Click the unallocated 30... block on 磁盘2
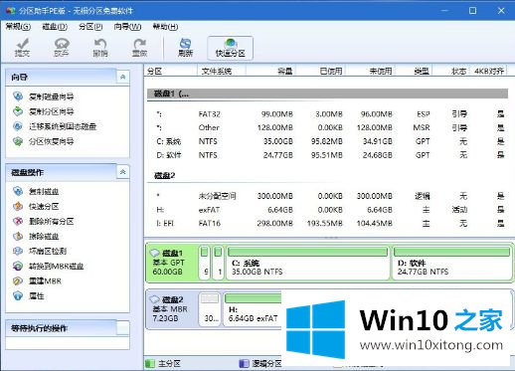Image resolution: width=515 pixels, height=371 pixels. click(210, 309)
